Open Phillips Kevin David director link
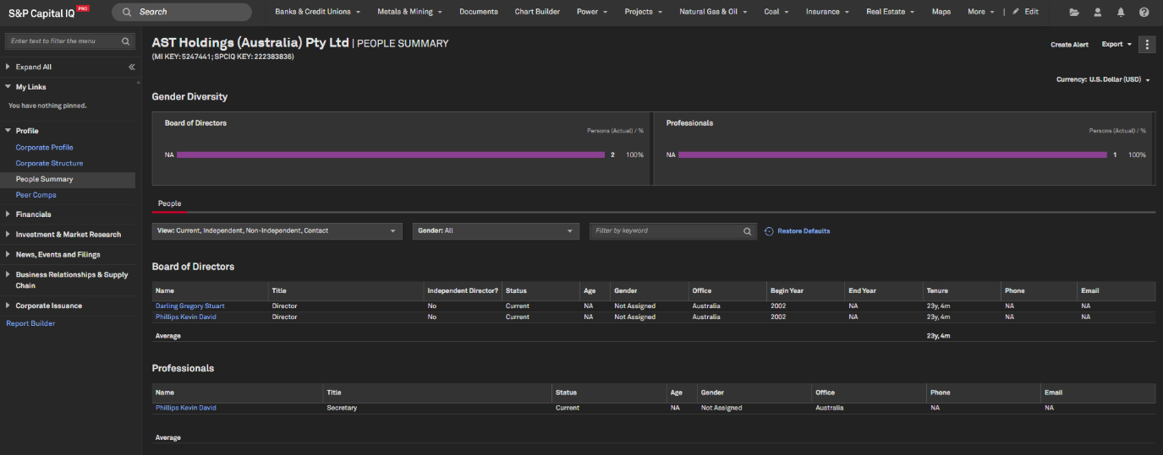Screen dimensions: 1163x455 (185, 317)
